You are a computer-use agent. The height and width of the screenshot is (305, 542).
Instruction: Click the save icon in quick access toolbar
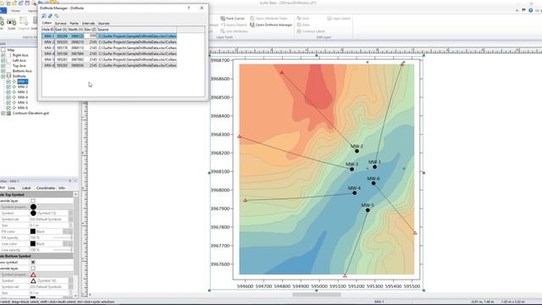[27, 3]
